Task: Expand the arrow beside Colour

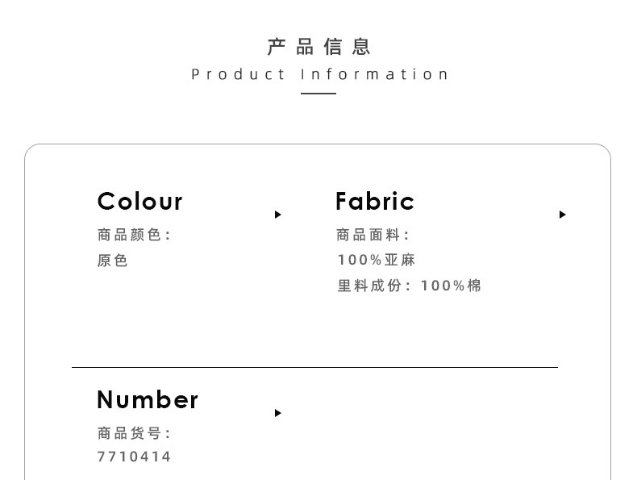Action: point(277,215)
